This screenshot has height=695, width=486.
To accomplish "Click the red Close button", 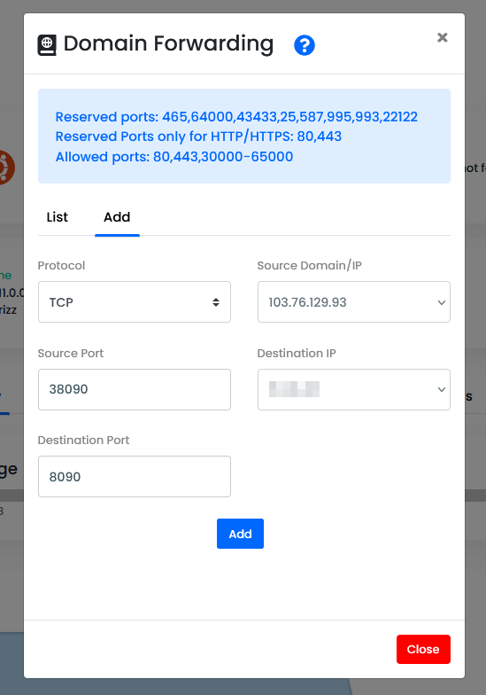I will click(423, 649).
